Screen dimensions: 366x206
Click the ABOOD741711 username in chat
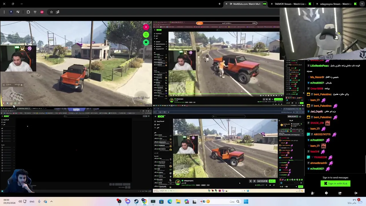(x=322, y=134)
